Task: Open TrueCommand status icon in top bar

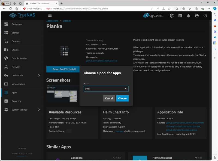Action: [172, 16]
